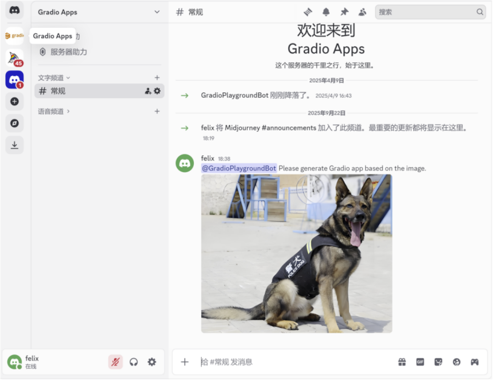The image size is (493, 380).
Task: Open the discover servers compass icon
Action: [x=14, y=123]
